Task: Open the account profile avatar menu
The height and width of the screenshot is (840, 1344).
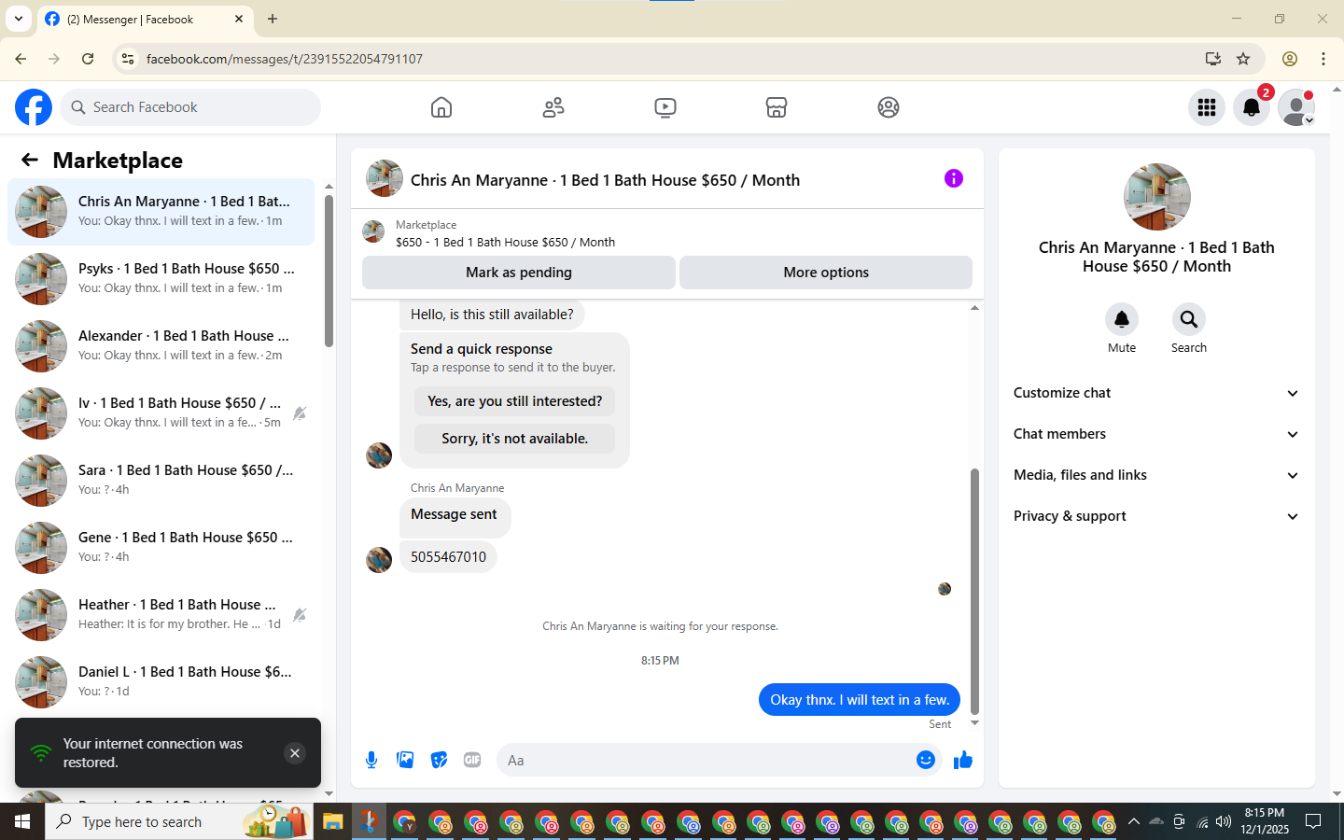Action: tap(1296, 107)
